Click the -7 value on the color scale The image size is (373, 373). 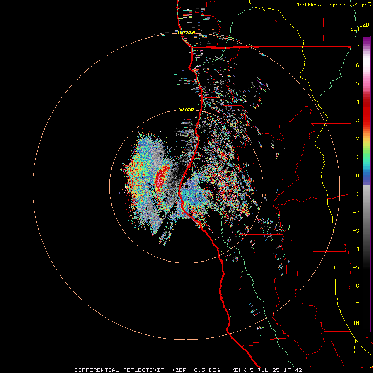[356, 304]
